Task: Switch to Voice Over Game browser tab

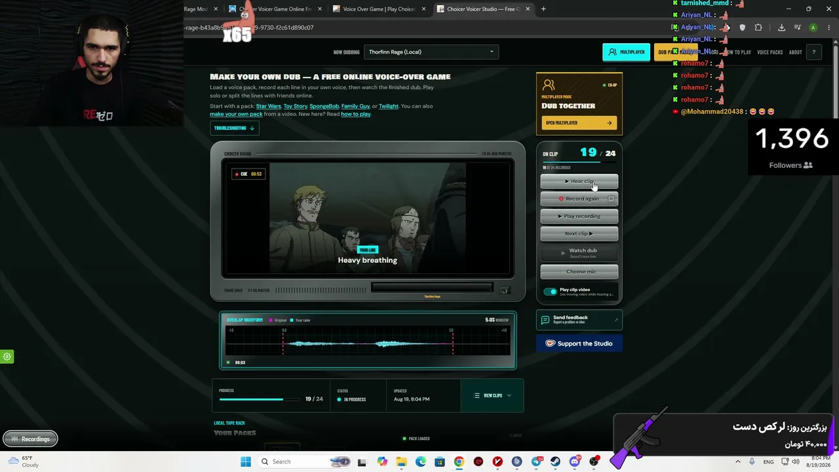Action: (x=379, y=9)
